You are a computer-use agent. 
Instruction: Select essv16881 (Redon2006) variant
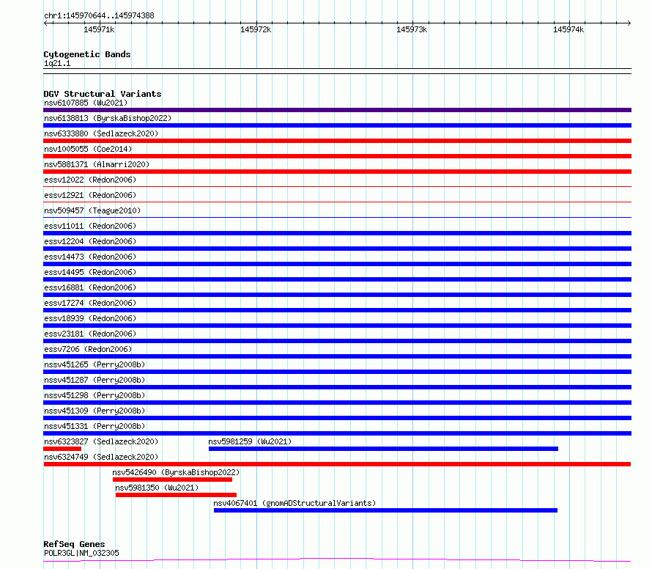pos(90,287)
